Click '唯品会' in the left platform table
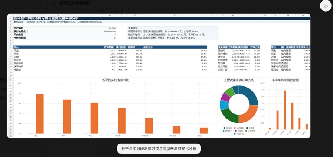333x157 pixels. (17, 69)
